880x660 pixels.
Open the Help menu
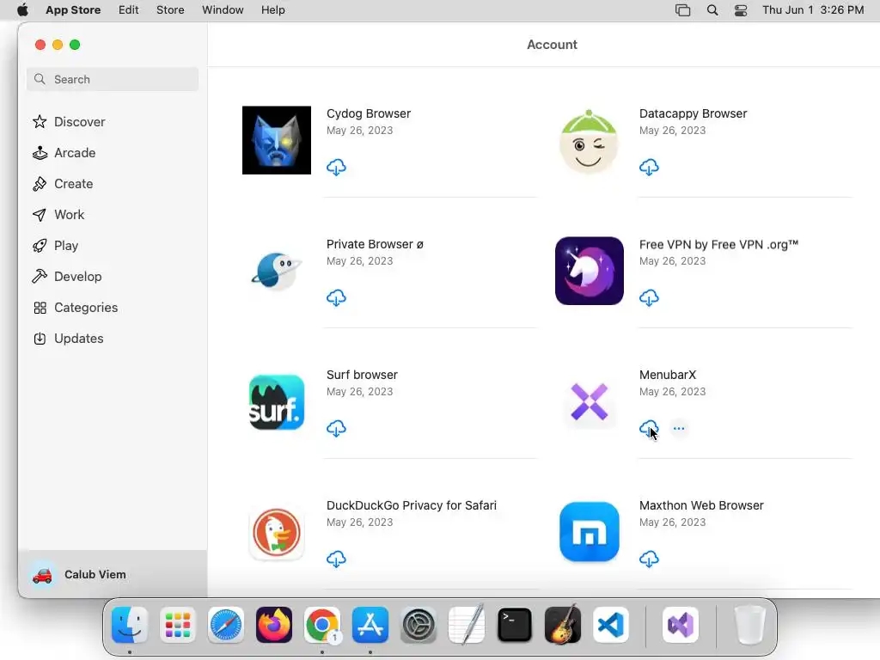(272, 10)
